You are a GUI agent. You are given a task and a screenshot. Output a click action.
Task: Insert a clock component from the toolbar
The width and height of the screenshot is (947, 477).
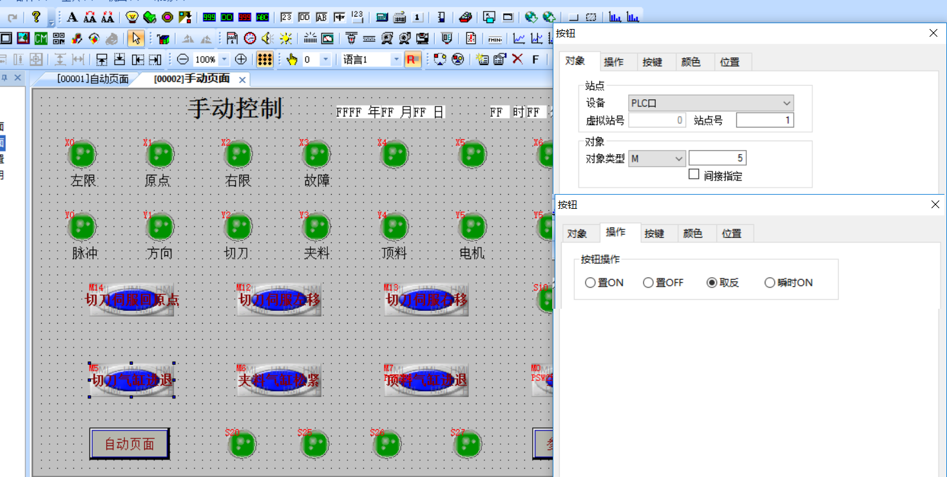pos(250,39)
